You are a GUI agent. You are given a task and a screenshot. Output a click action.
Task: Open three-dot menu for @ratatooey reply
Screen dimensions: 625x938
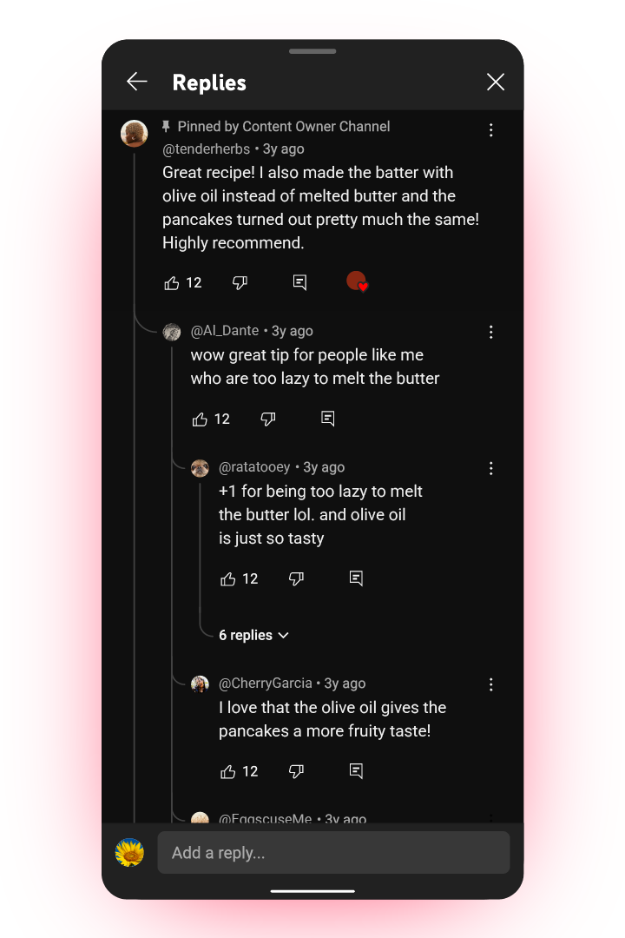(x=490, y=468)
